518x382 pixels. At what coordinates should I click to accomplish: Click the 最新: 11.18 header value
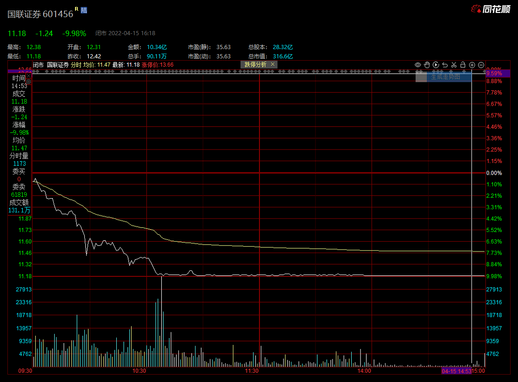tap(126, 65)
